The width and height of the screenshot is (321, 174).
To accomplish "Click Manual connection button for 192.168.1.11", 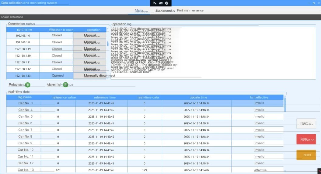I will click(90, 62).
